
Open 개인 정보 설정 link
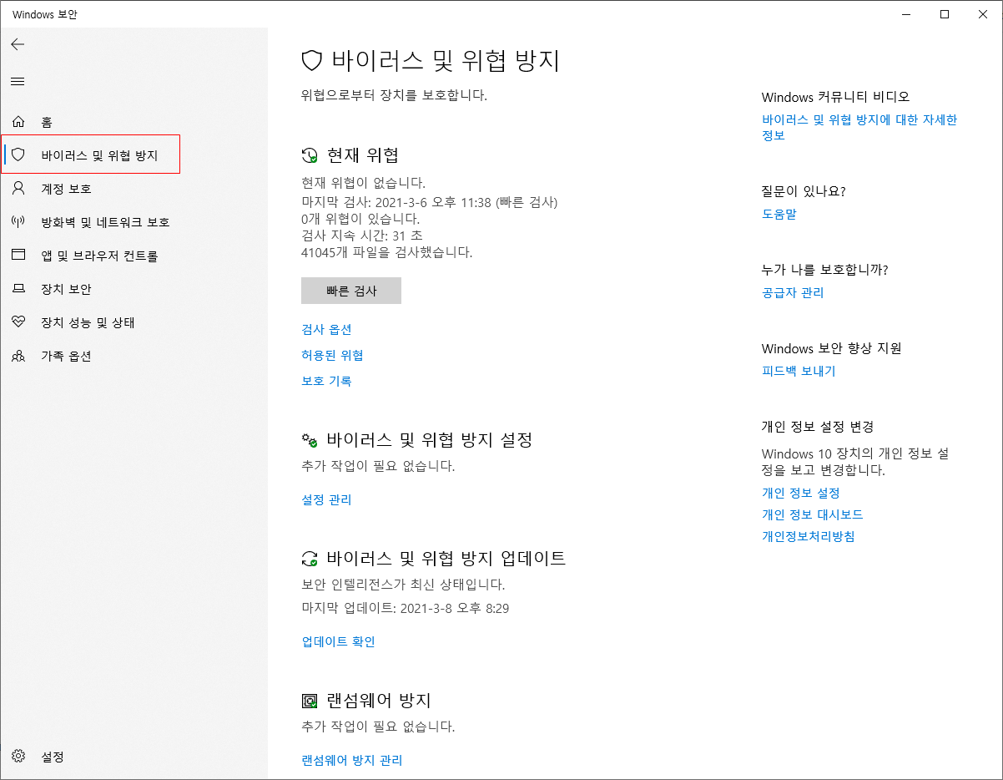click(801, 493)
